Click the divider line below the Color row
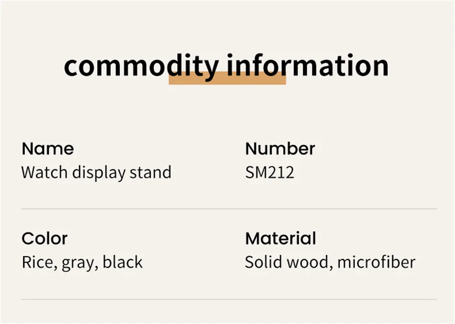Image resolution: width=455 pixels, height=324 pixels. pos(229,299)
